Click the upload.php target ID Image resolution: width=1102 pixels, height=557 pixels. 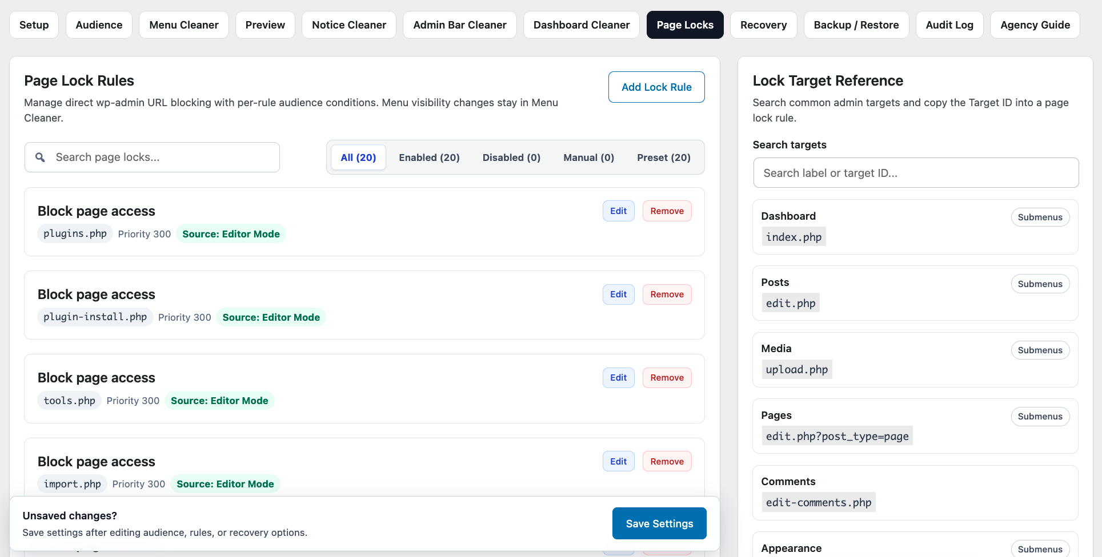click(797, 369)
